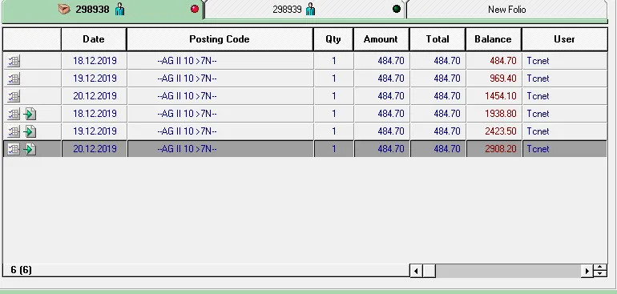Click the Balance column header

click(493, 39)
